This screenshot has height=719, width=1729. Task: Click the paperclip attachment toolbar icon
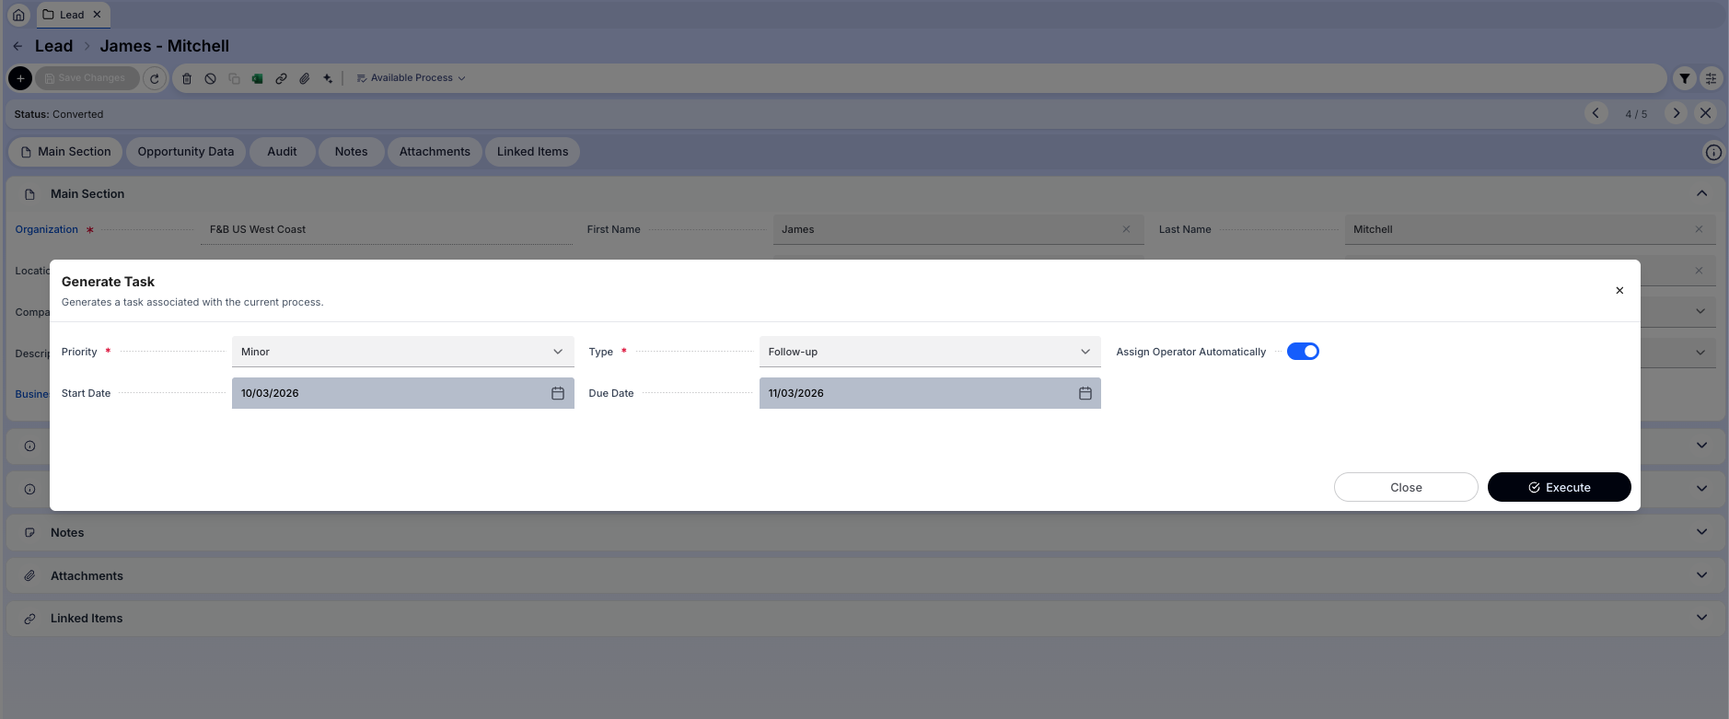tap(305, 78)
